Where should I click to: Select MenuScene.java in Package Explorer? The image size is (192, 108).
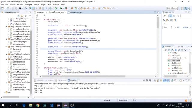pyautogui.click(x=19, y=64)
